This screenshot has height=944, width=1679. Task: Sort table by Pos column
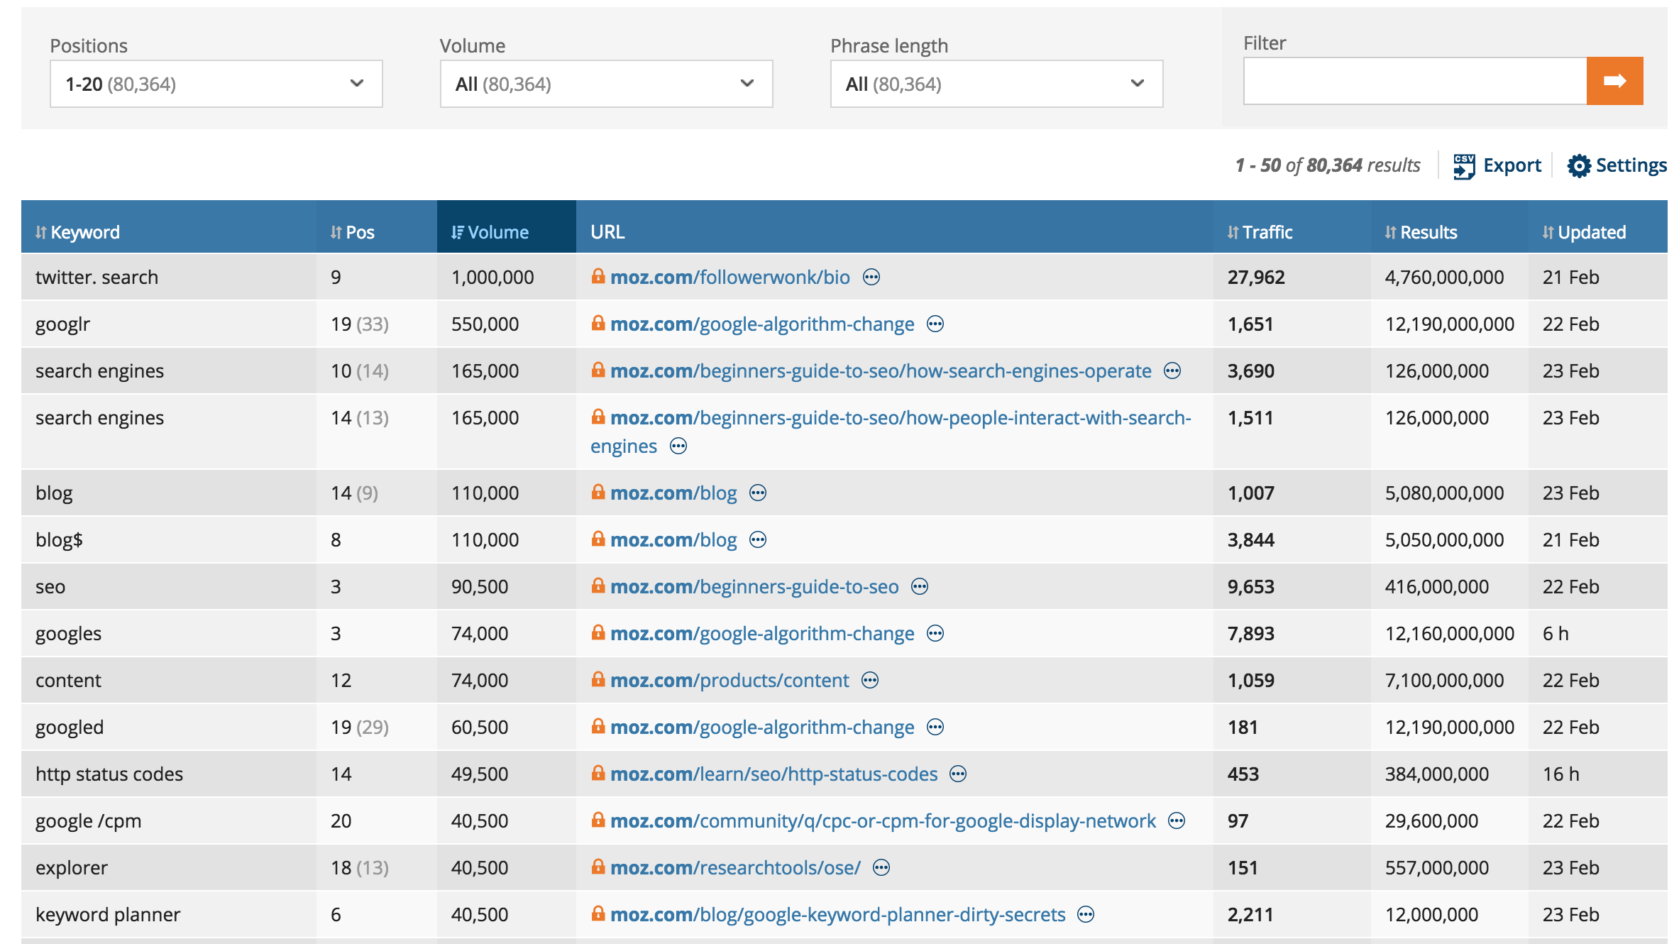(360, 232)
